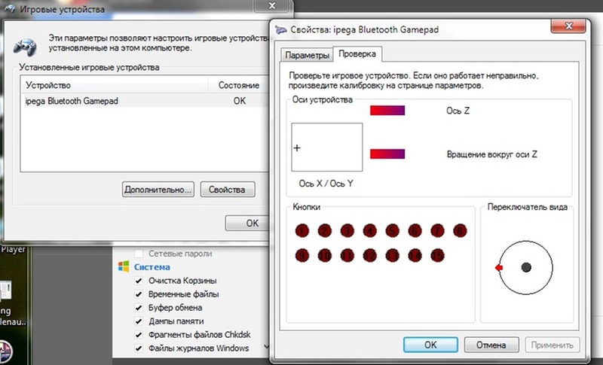This screenshot has height=365, width=603.
Task: Select ipega Bluetooth Gamepad in the device list
Action: [x=72, y=100]
